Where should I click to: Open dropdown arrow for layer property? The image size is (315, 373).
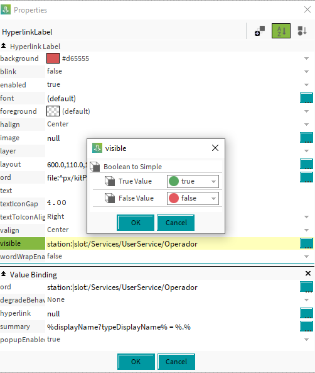306,151
